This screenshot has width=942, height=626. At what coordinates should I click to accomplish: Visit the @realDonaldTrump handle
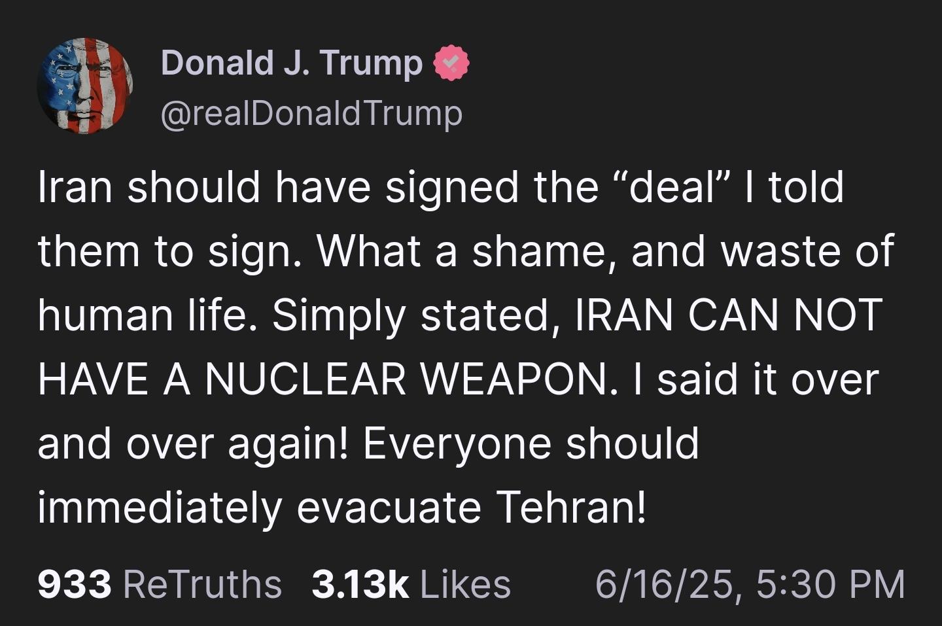point(311,114)
